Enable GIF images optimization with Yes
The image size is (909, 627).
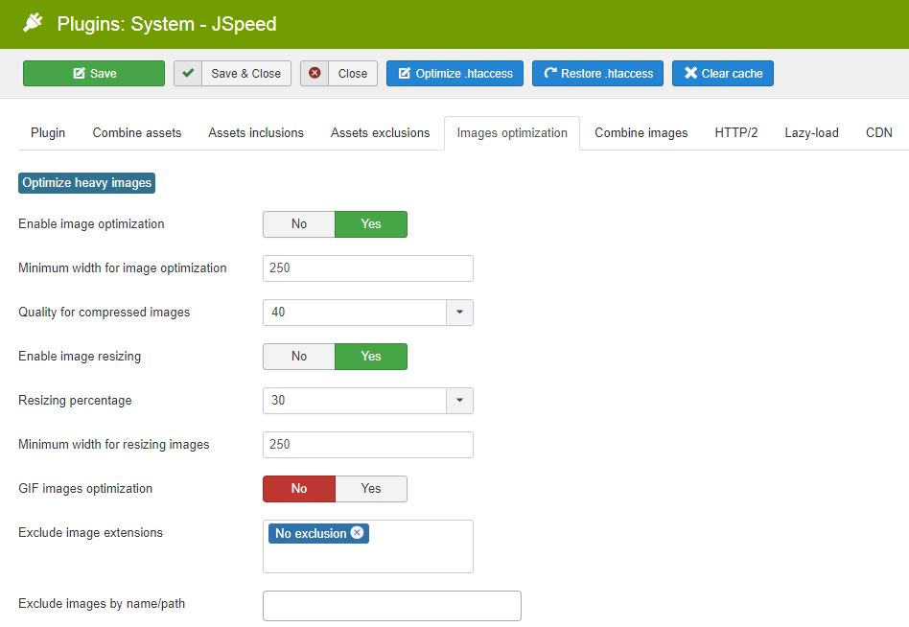click(x=371, y=489)
